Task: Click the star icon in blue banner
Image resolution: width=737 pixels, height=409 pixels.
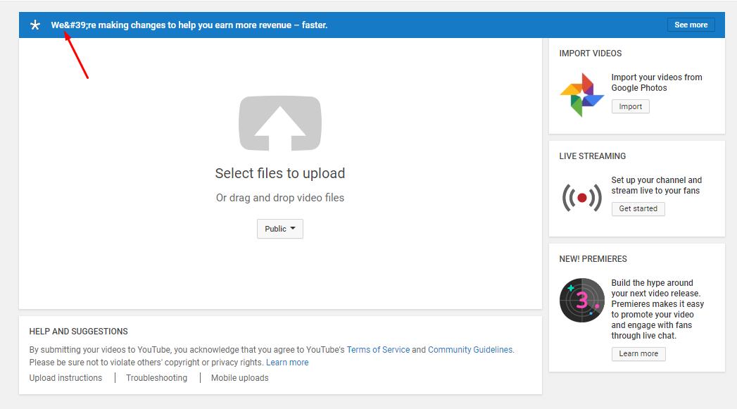Action: click(34, 25)
